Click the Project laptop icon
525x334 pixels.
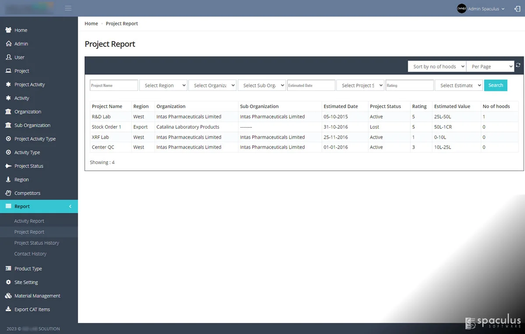point(8,71)
